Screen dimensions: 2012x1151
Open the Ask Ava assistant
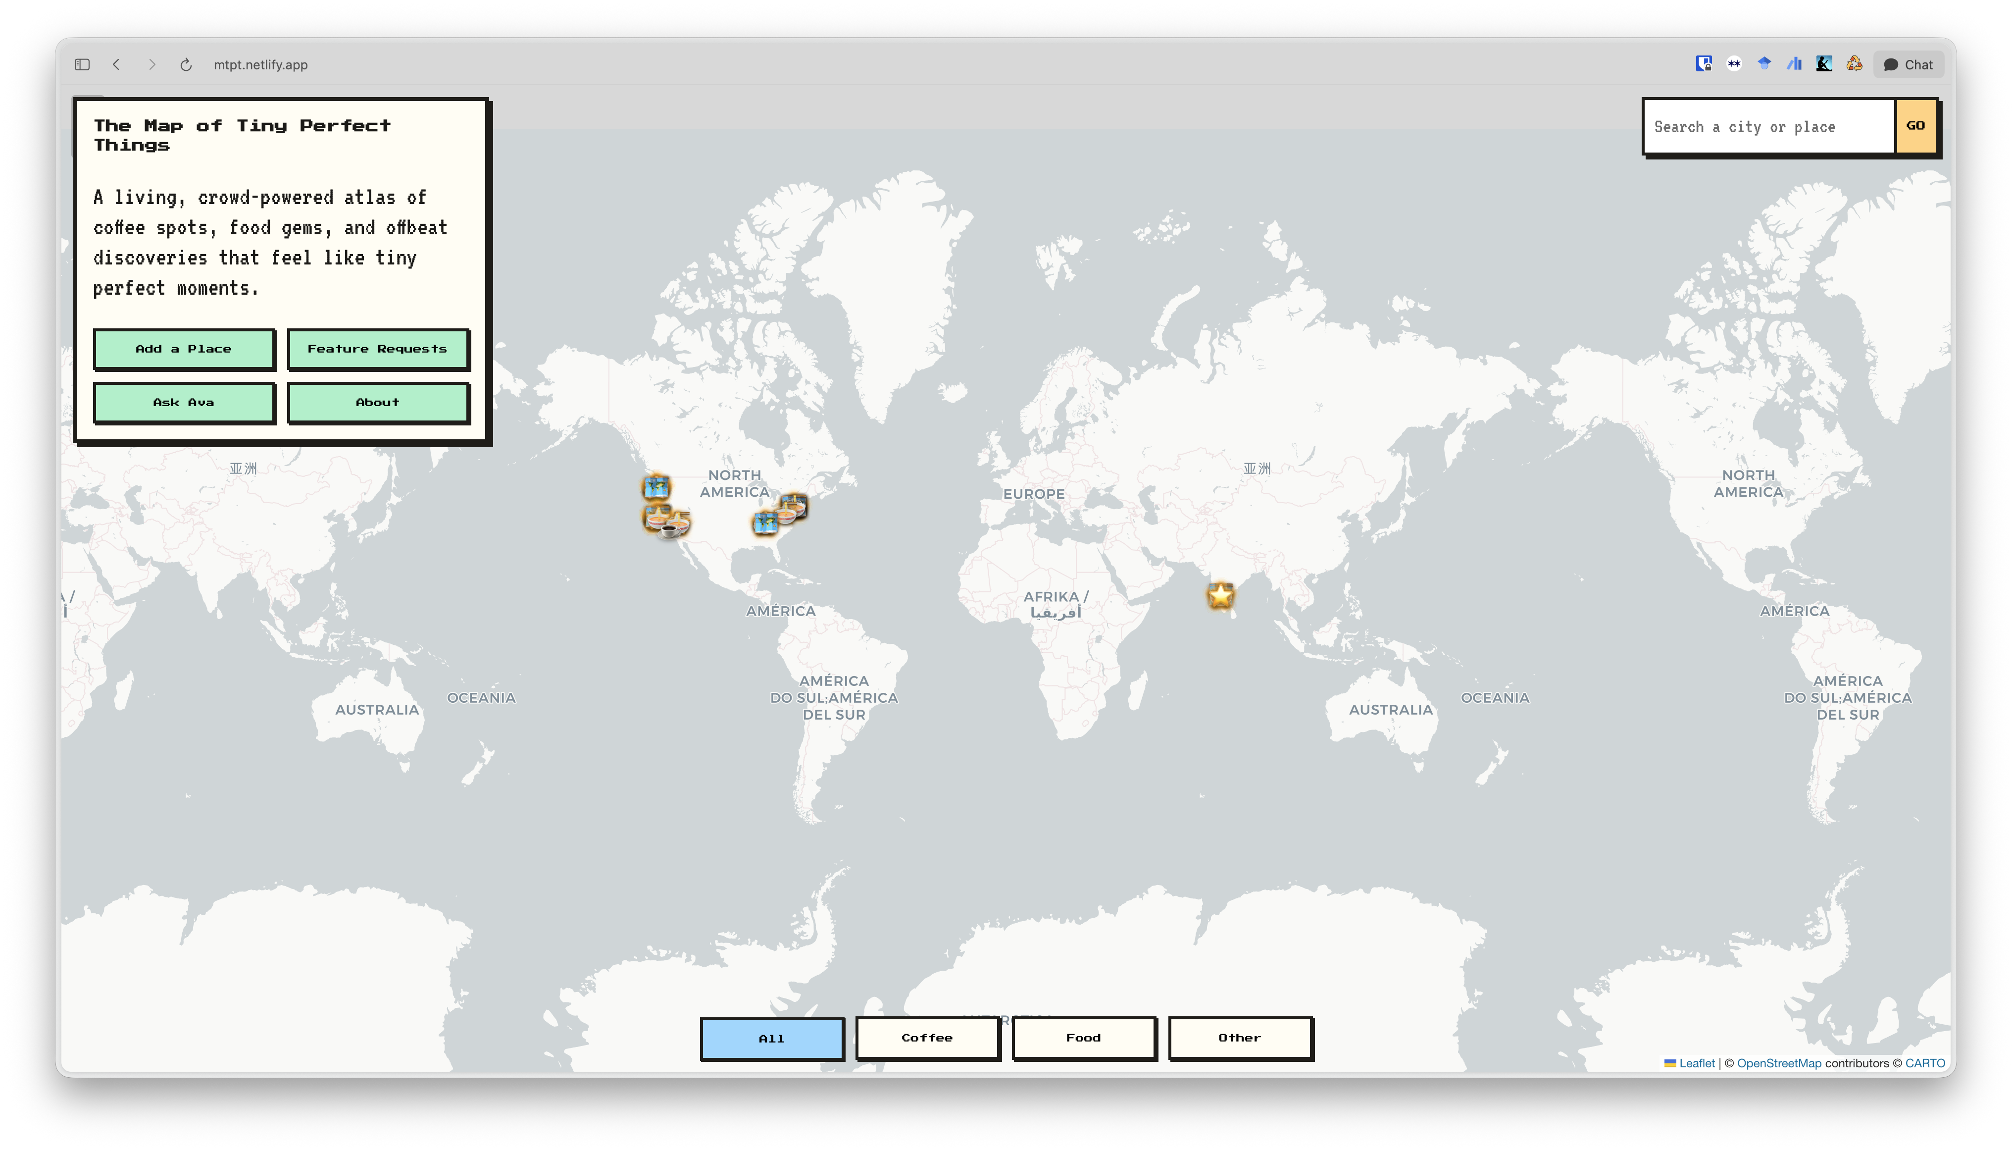pos(184,402)
